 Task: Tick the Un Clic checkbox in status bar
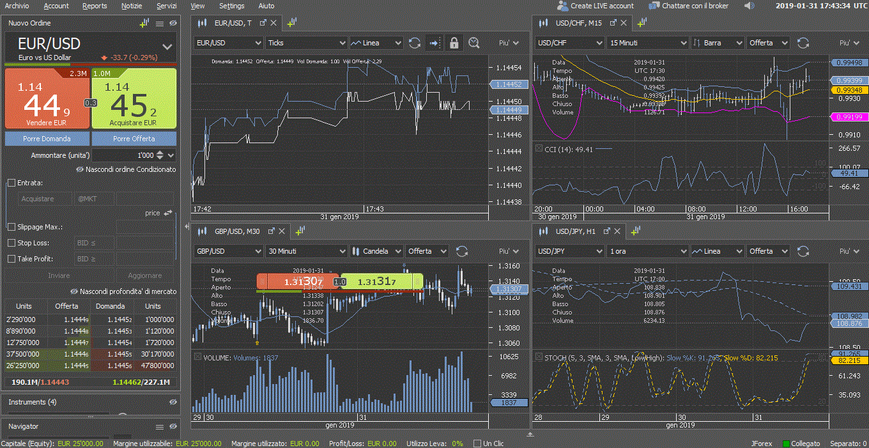[477, 443]
